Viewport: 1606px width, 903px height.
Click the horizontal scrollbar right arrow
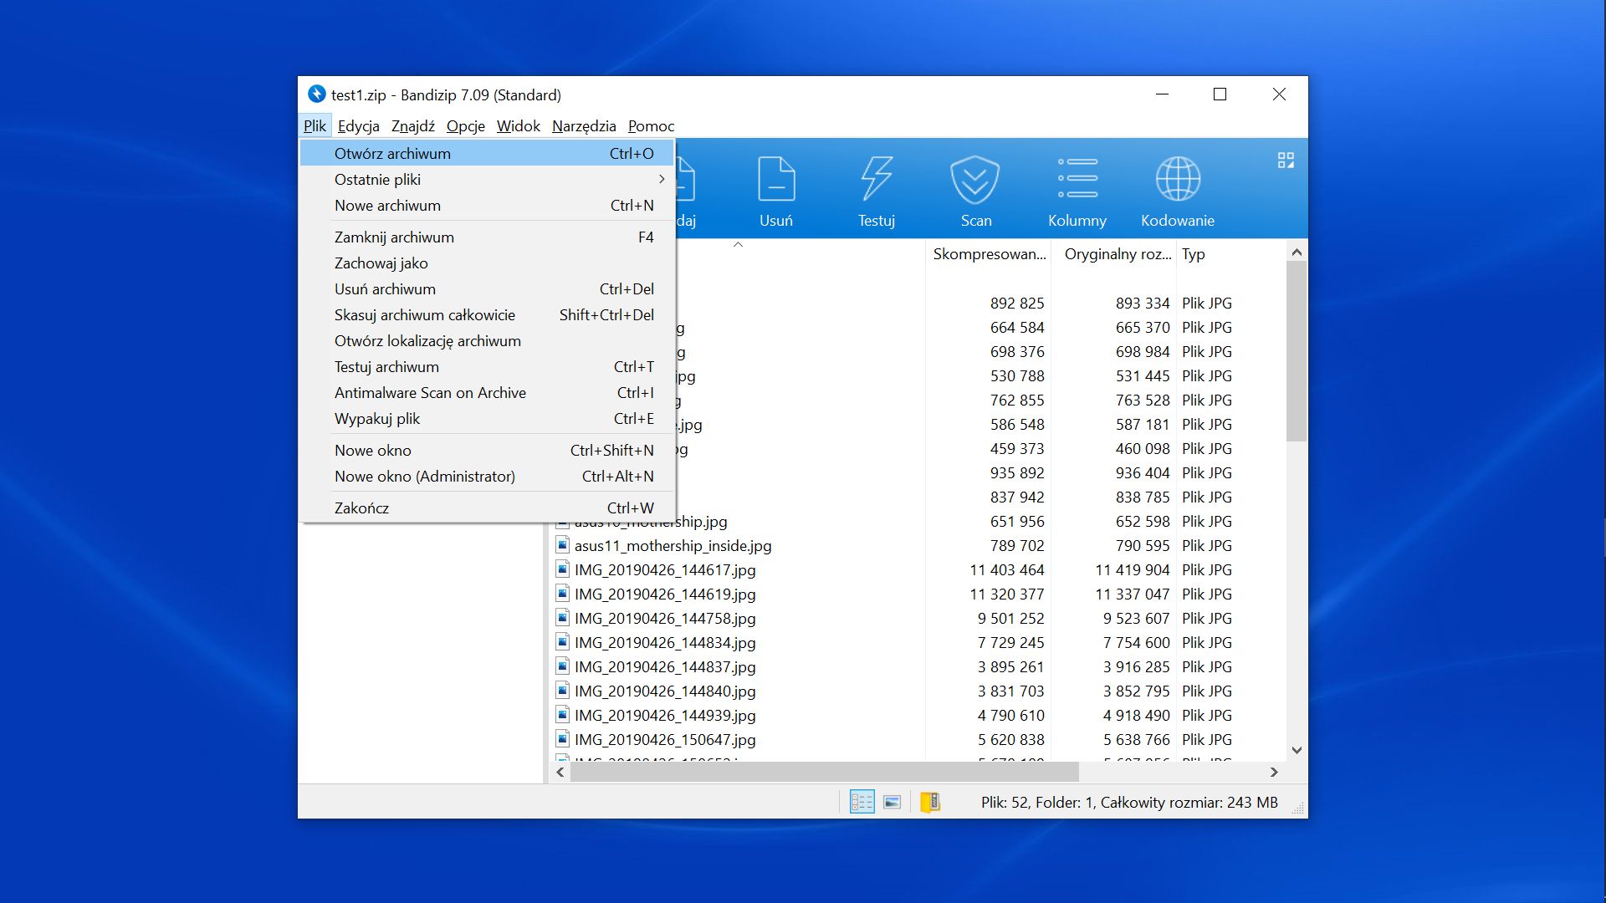click(x=1274, y=772)
